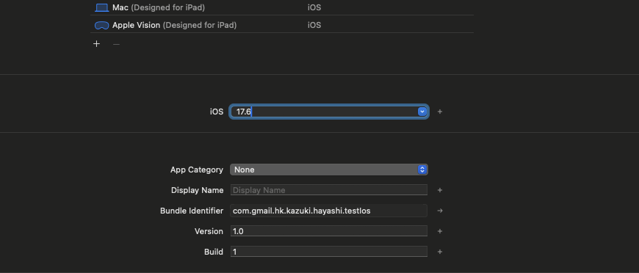Click the Mac laptop destination icon
Screen dimensions: 639x273
101,8
